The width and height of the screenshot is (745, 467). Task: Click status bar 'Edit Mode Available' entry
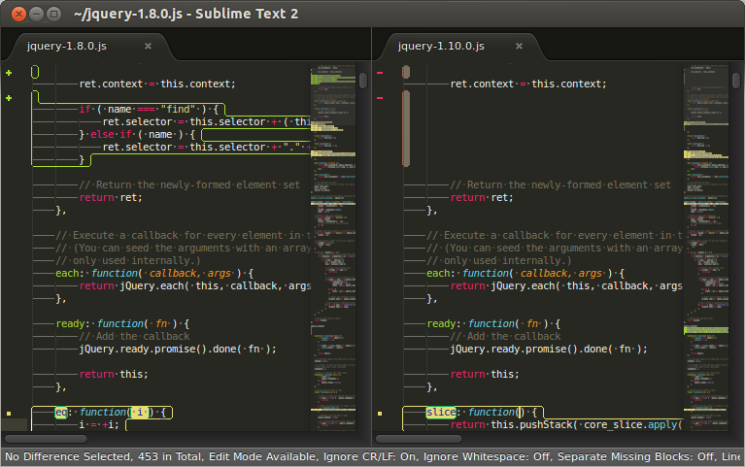coord(263,456)
